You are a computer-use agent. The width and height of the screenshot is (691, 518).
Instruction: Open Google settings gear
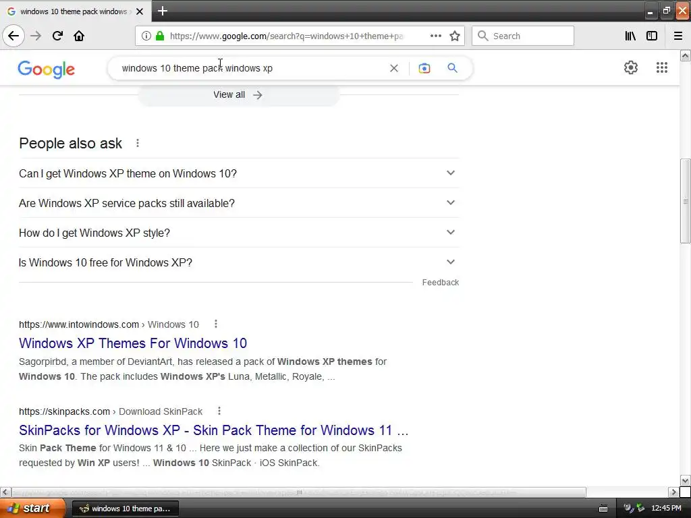click(631, 67)
